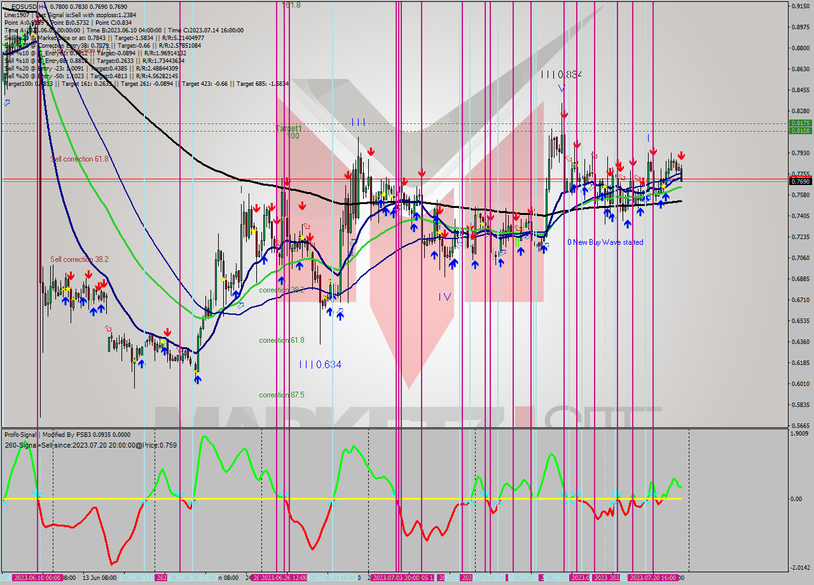Screen dimensions: 814x585
Task: Click the current price tag 0.7690
Action: pyautogui.click(x=800, y=181)
